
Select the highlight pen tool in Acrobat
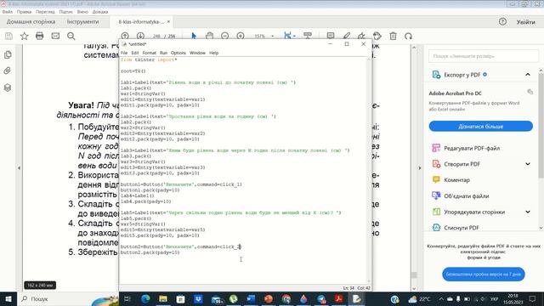point(346,36)
